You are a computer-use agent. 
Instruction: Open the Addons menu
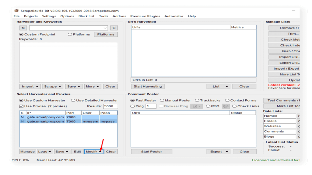point(119,16)
